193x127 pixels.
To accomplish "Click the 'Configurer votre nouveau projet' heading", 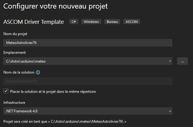I will pyautogui.click(x=56, y=6).
